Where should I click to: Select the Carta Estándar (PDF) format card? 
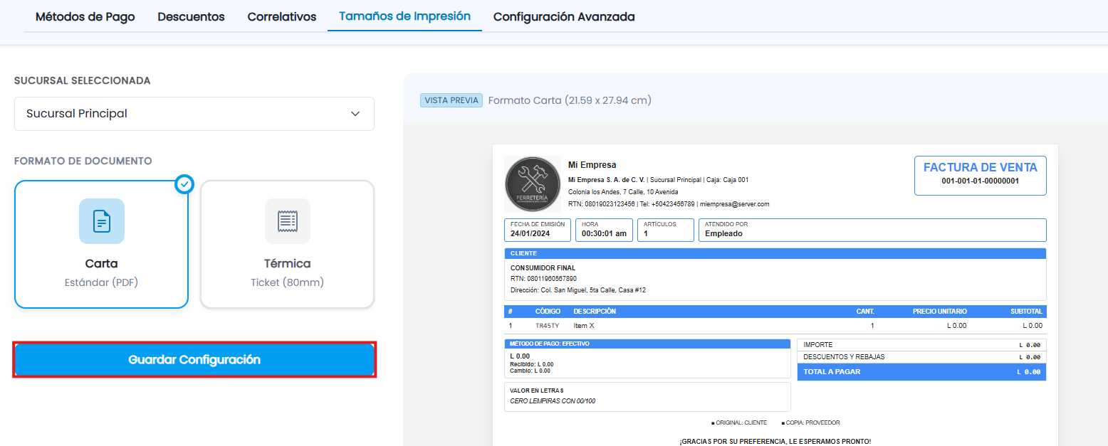coord(102,244)
